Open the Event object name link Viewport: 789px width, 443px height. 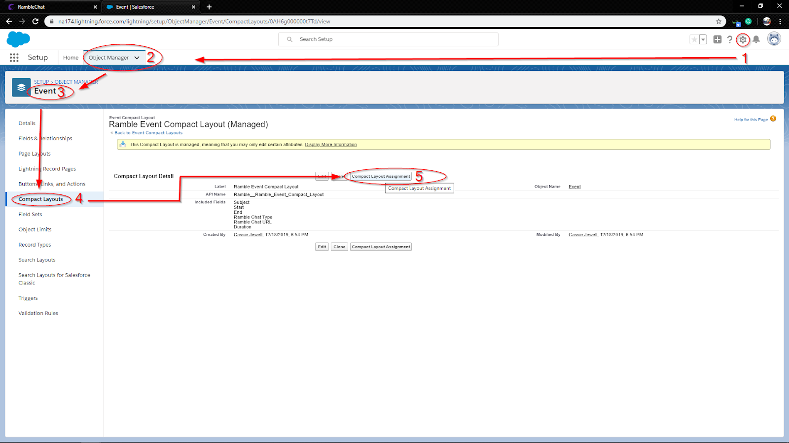point(574,187)
